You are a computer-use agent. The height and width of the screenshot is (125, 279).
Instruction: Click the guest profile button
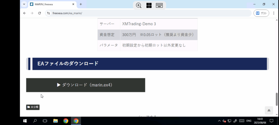pyautogui.click(x=261, y=13)
